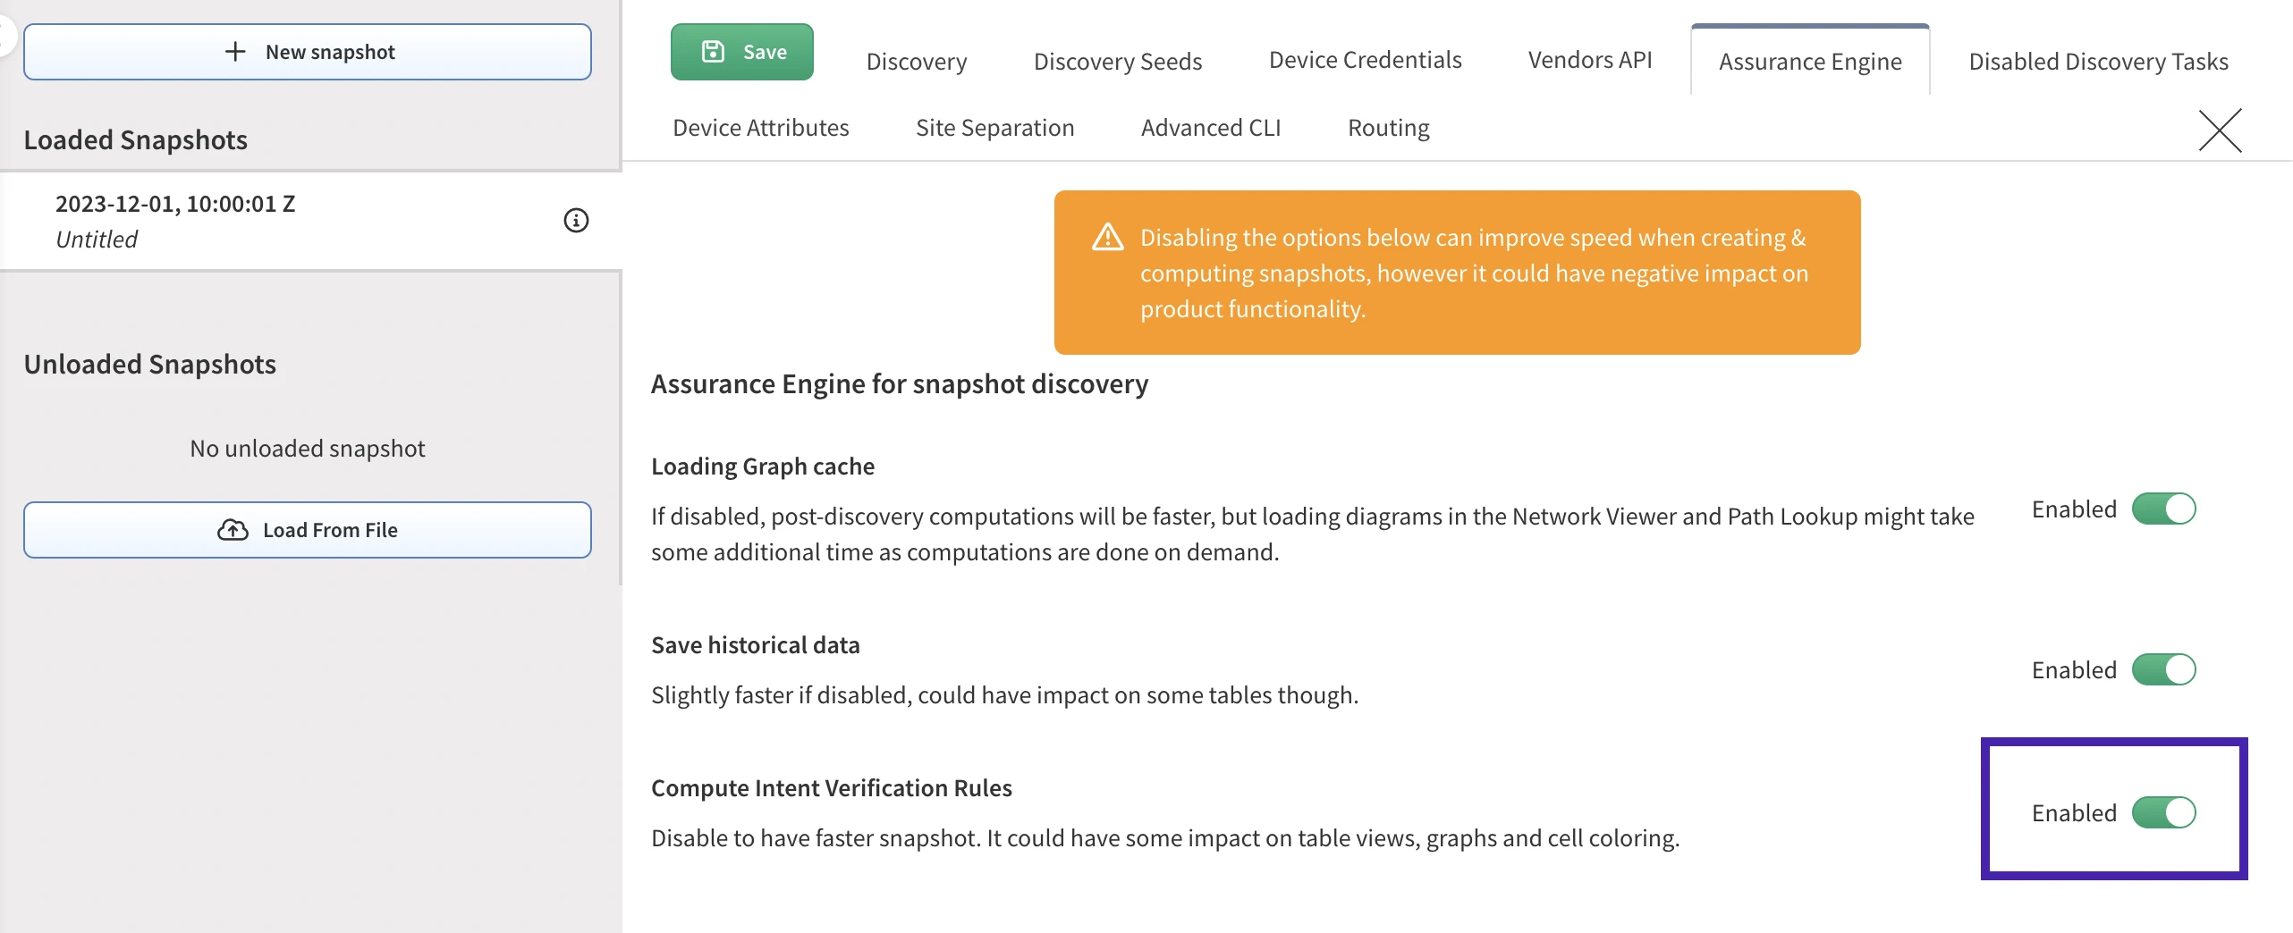This screenshot has width=2293, height=933.
Task: Select the Assurance Engine tab
Action: [1809, 62]
